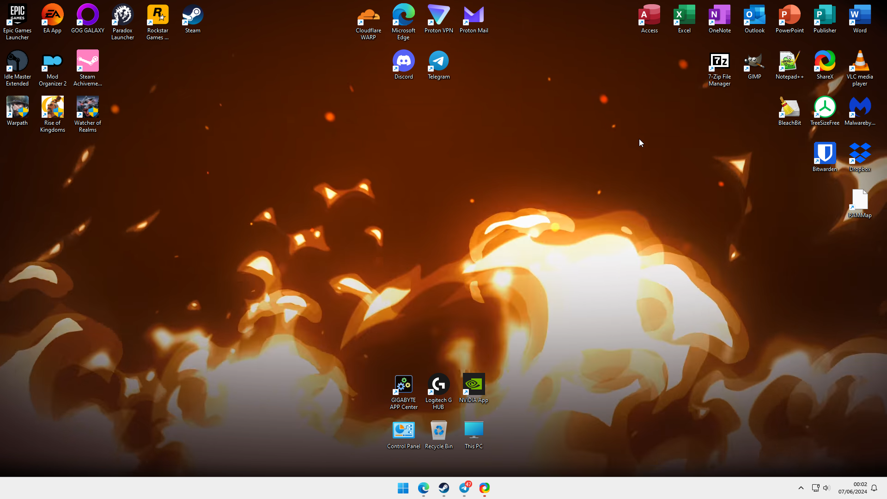This screenshot has height=499, width=887.
Task: Click the Word desktop icon
Action: point(860,18)
